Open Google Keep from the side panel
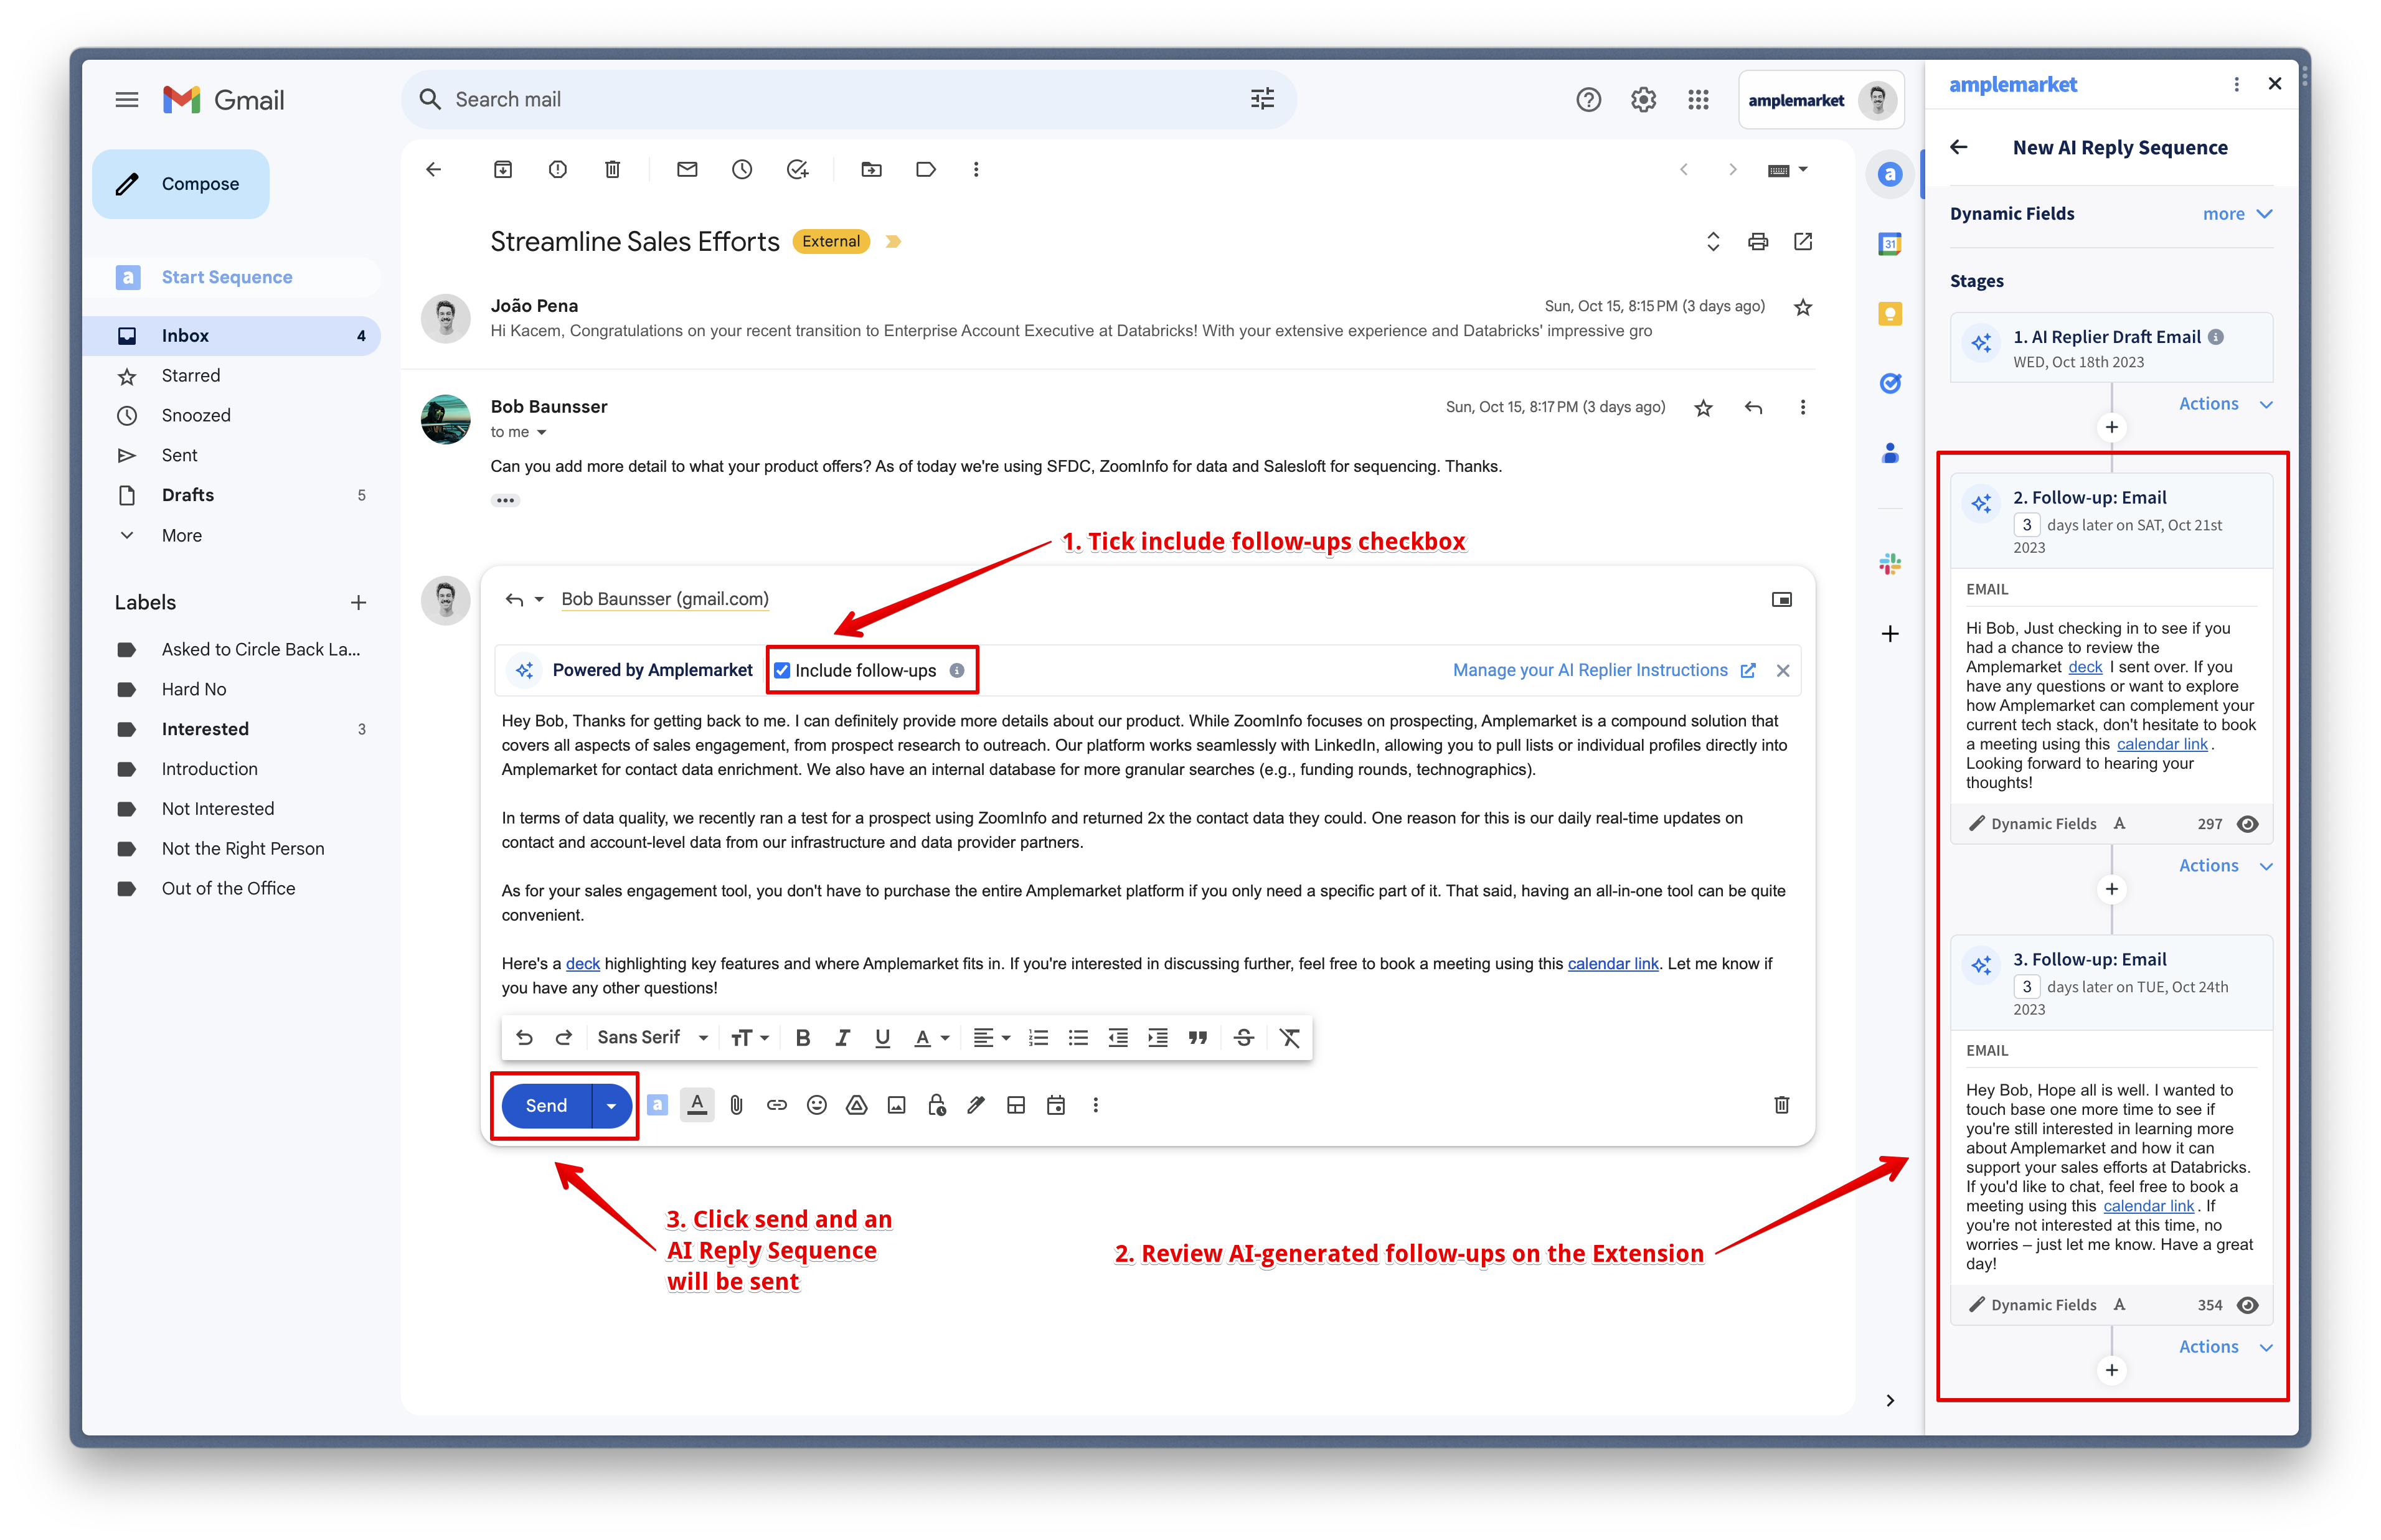This screenshot has width=2381, height=1540. tap(1890, 314)
